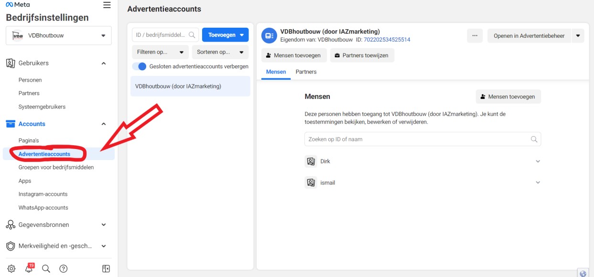
Task: Click the blue ad account icon in header
Action: [269, 35]
